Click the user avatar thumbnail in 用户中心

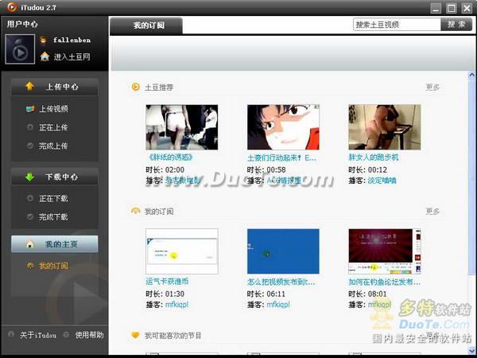(20, 49)
